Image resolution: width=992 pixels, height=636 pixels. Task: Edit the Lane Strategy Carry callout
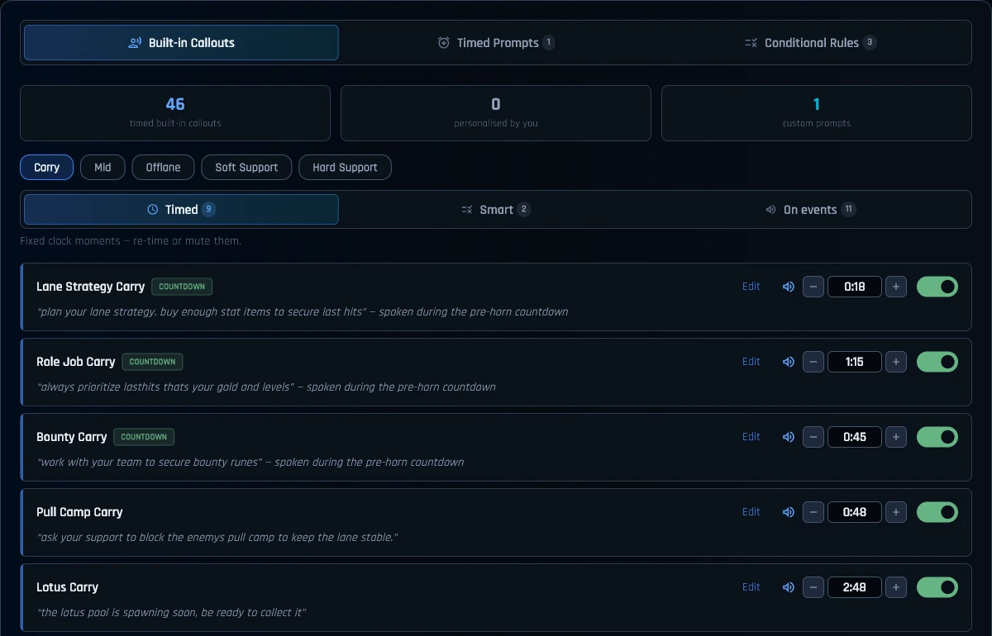click(751, 287)
